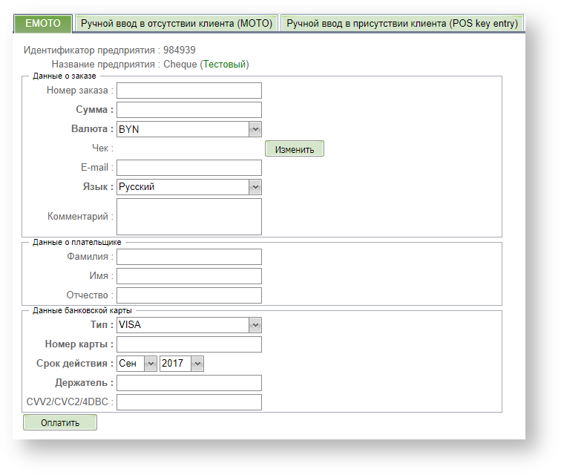Click the E-mail input field
Viewport: 561px width, 475px height.
[189, 168]
